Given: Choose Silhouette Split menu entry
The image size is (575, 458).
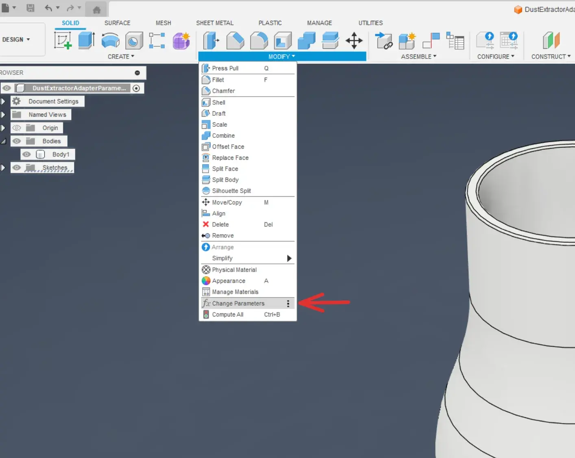Looking at the screenshot, I should pyautogui.click(x=248, y=191).
